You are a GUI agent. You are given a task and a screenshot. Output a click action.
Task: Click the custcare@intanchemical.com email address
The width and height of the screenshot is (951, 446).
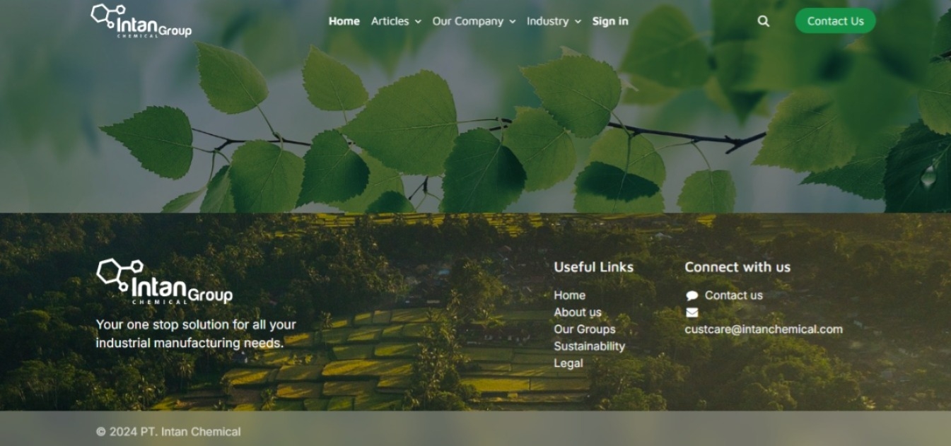click(764, 329)
